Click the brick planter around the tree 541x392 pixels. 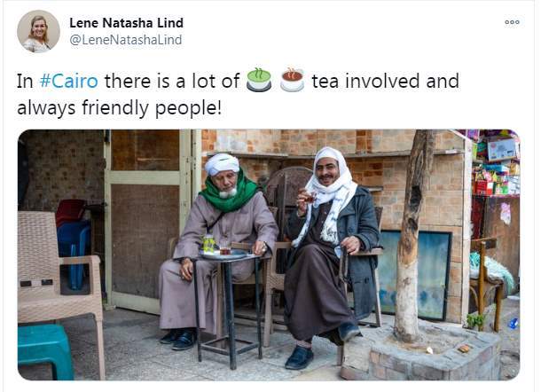click(x=426, y=359)
